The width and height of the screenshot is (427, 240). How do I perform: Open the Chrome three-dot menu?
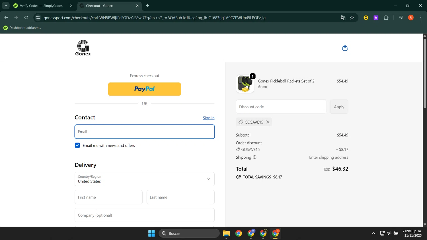[x=421, y=18]
